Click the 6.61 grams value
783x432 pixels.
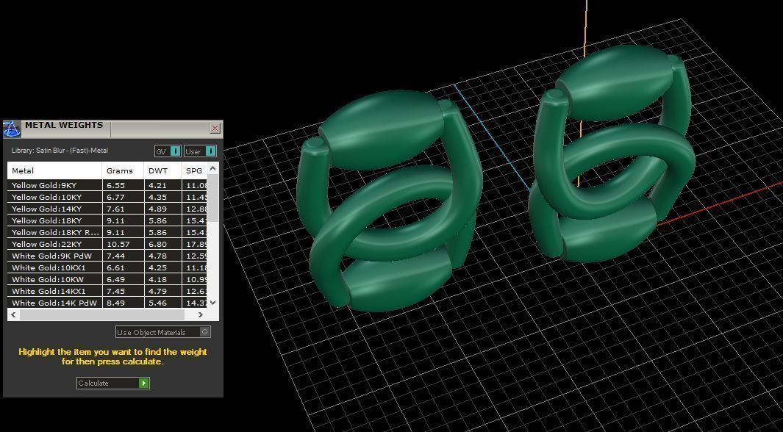(116, 268)
